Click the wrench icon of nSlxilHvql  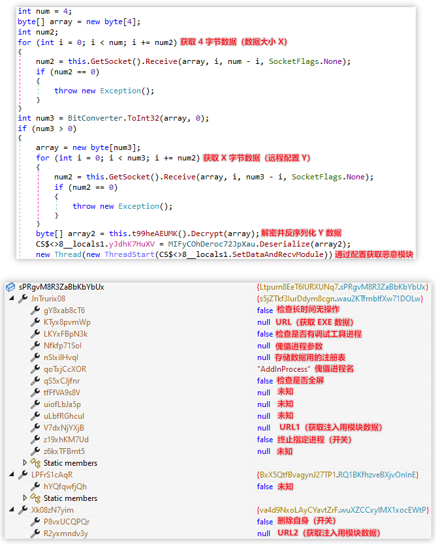[35, 357]
